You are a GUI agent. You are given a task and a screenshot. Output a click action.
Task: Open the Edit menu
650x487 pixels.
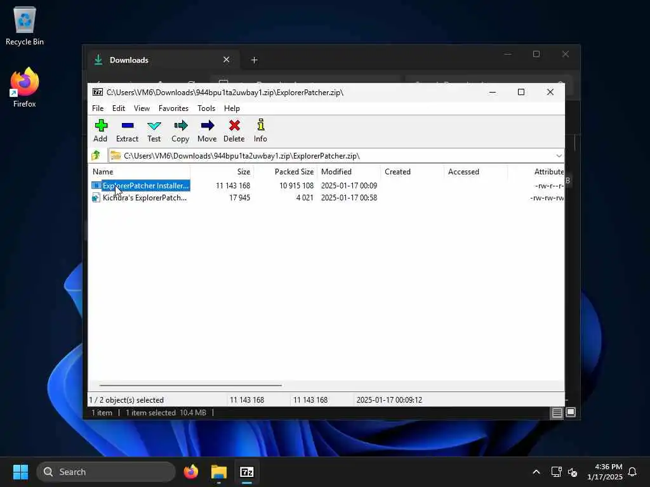coord(119,108)
